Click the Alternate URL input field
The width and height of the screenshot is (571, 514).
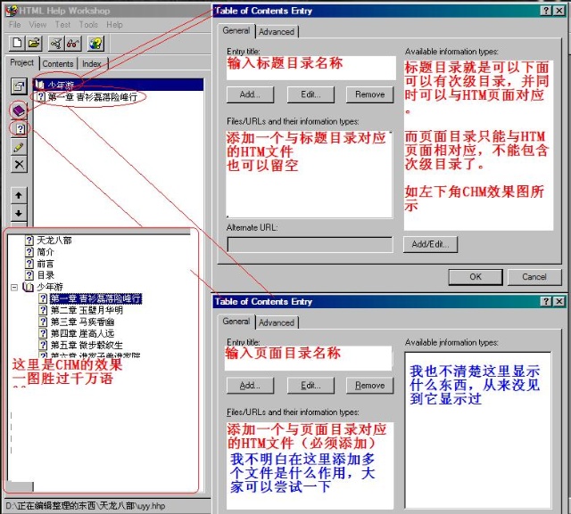[310, 244]
